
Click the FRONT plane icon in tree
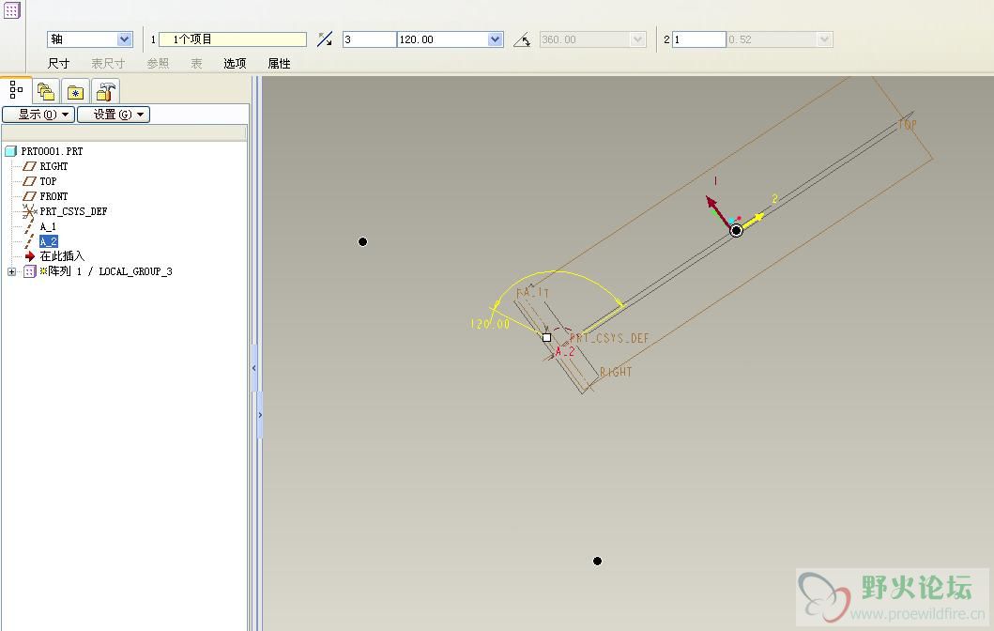pos(29,196)
